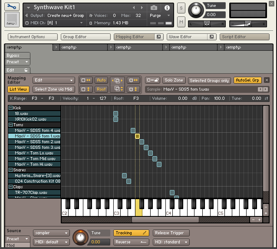Screen dimensions: 277x249
Task: Collapse the Toms group in the list
Action: coord(10,125)
